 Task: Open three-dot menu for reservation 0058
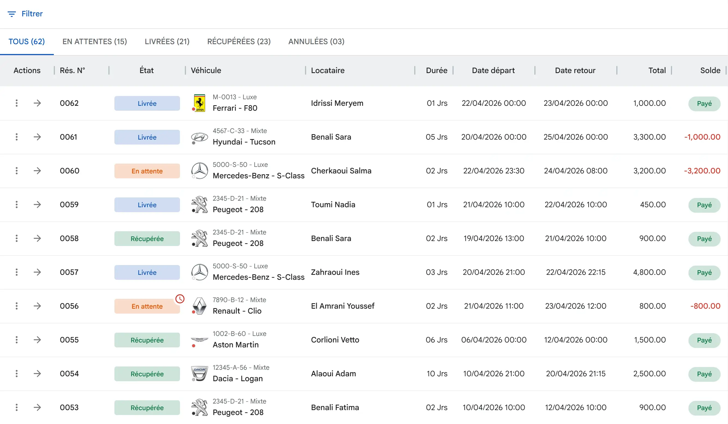coord(16,238)
